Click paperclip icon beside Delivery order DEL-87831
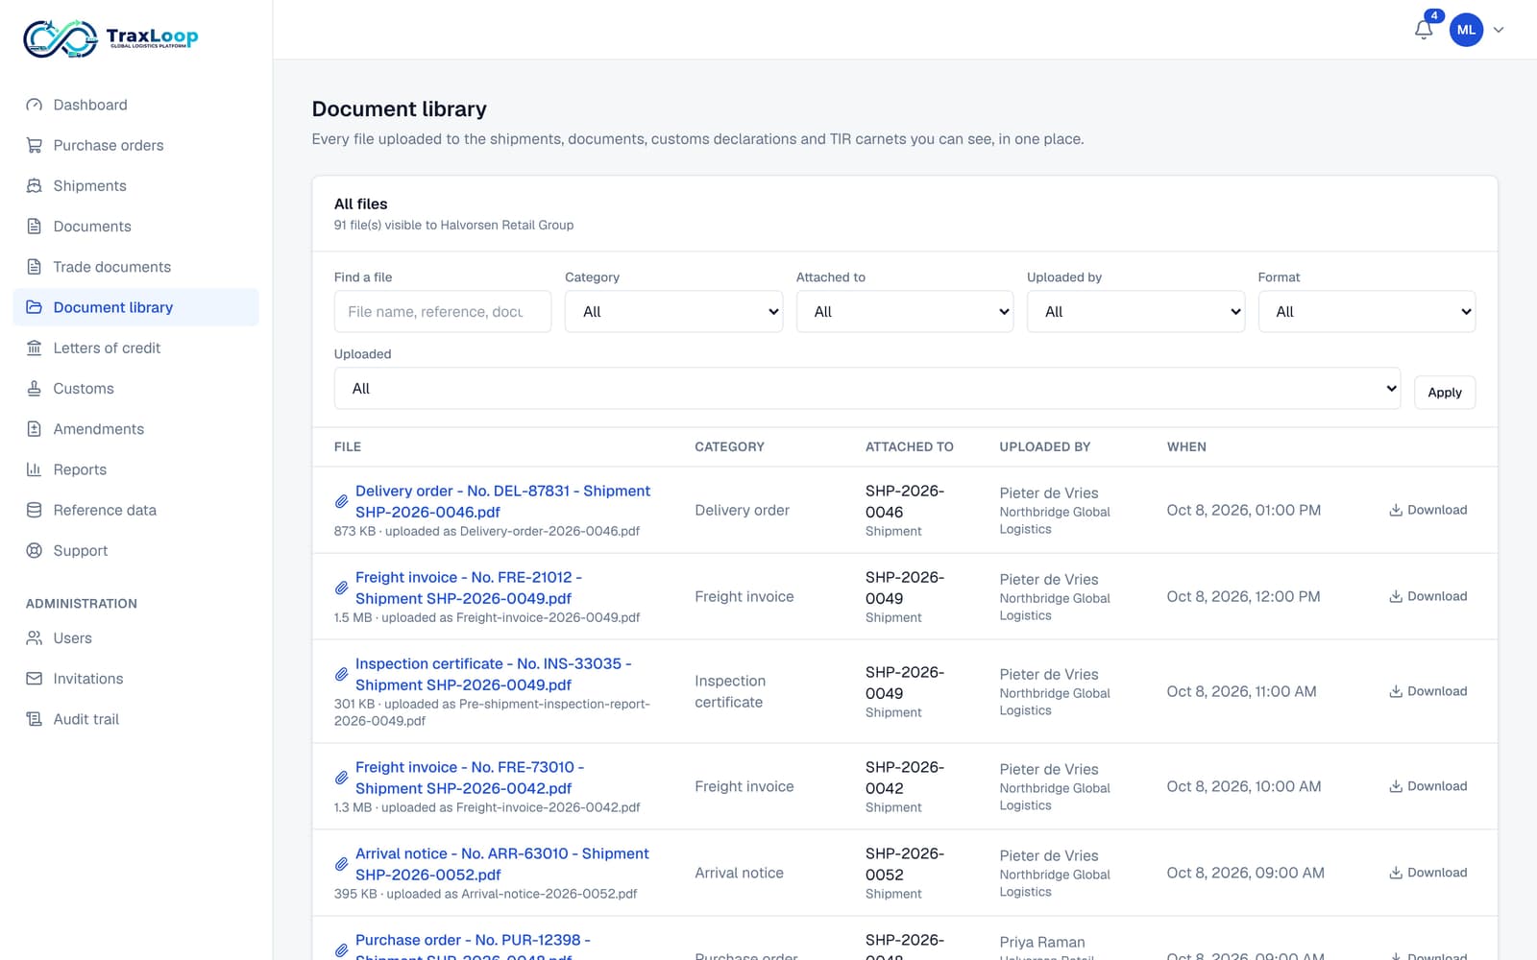This screenshot has width=1537, height=960. 341,501
